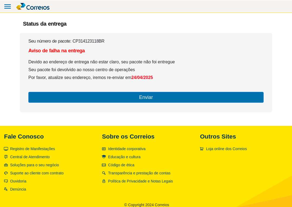Open the Ouvidoria link
This screenshot has height=207, width=292.
pos(18,181)
